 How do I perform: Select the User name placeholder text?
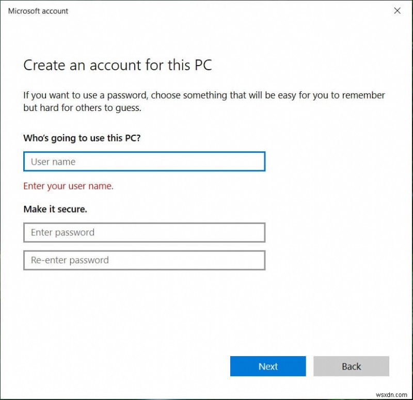(x=52, y=162)
